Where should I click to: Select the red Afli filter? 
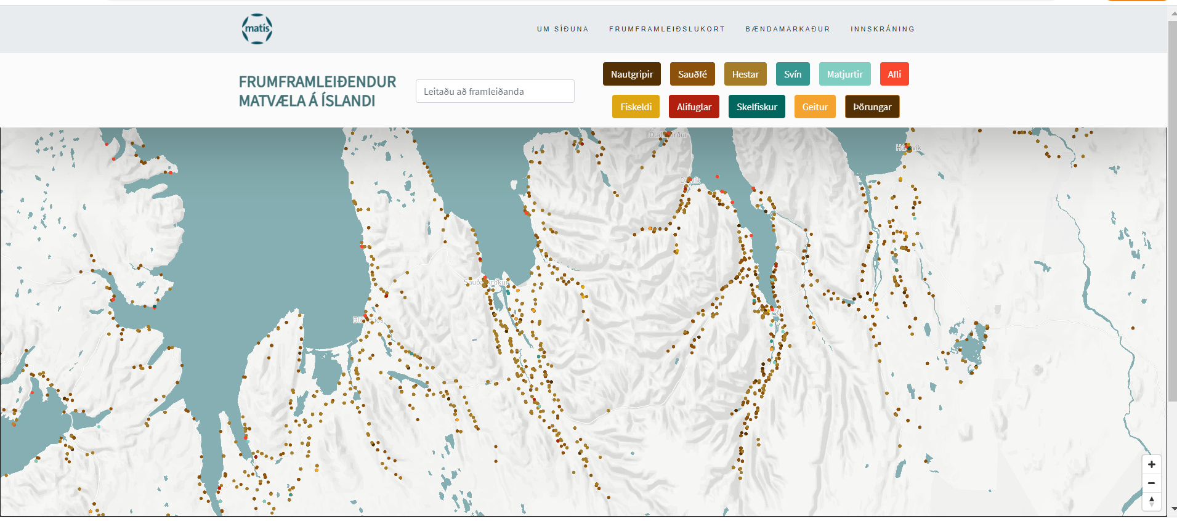point(894,74)
